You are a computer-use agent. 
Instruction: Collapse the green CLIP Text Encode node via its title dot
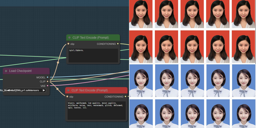click(69, 38)
